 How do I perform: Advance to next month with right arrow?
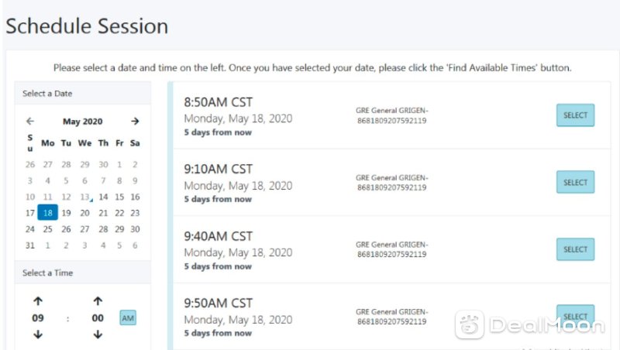[x=135, y=122]
